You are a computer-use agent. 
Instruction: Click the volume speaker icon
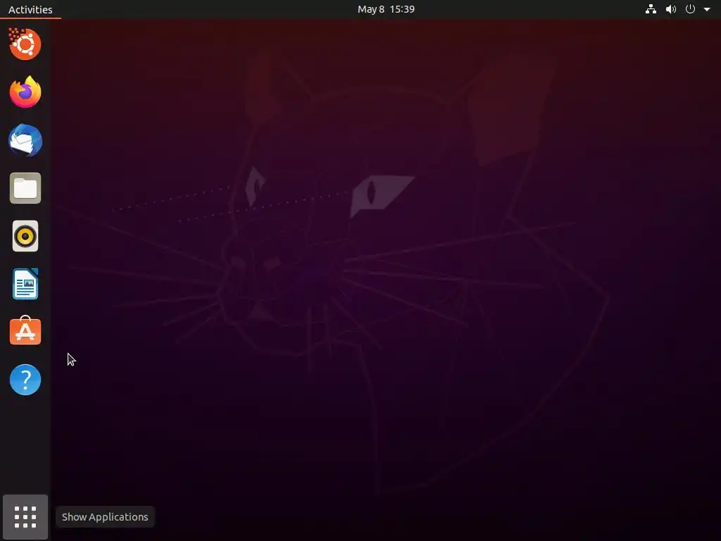click(671, 9)
